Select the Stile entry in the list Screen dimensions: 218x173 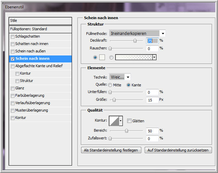[40, 21]
